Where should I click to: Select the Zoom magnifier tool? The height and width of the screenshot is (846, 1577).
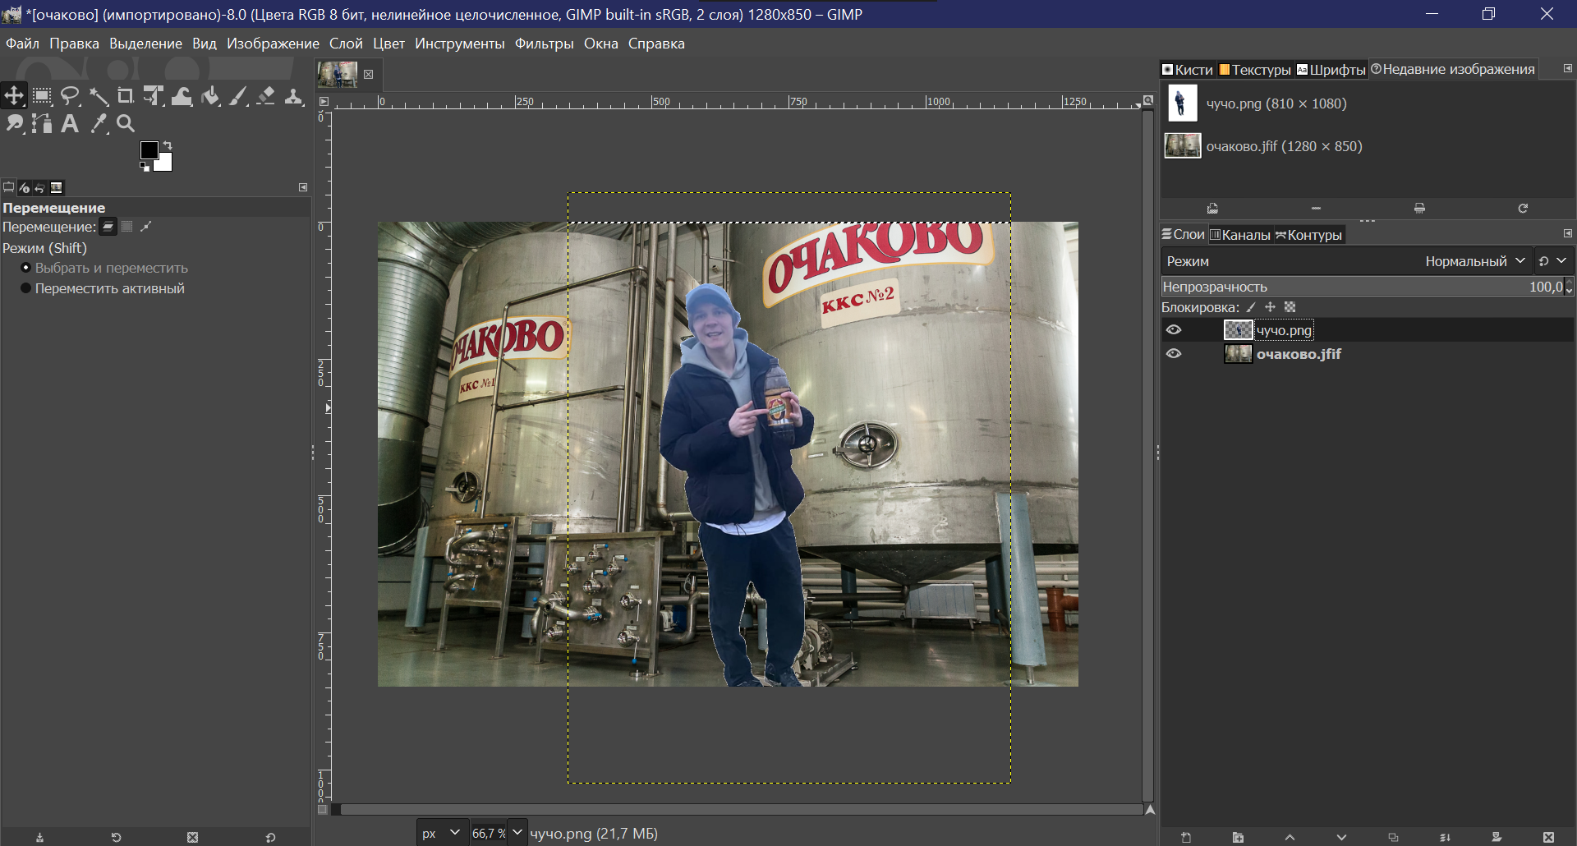pyautogui.click(x=126, y=124)
